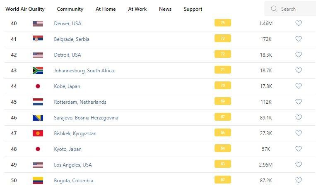This screenshot has width=316, height=193.
Task: Click the Netherlands flag icon
Action: pyautogui.click(x=38, y=102)
